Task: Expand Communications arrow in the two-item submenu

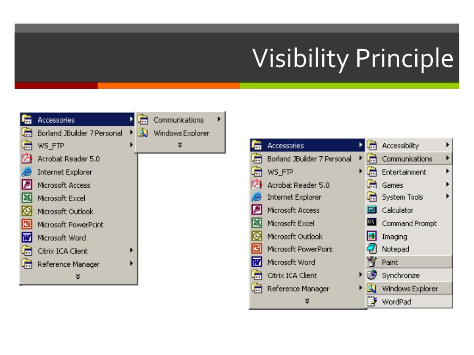Action: 219,119
